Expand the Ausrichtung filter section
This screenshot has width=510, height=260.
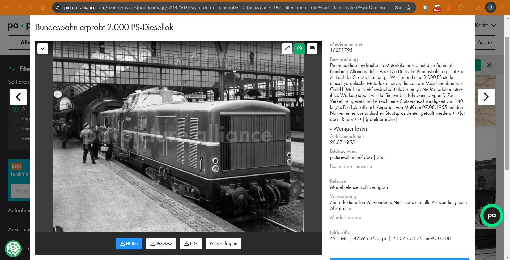pos(19,229)
